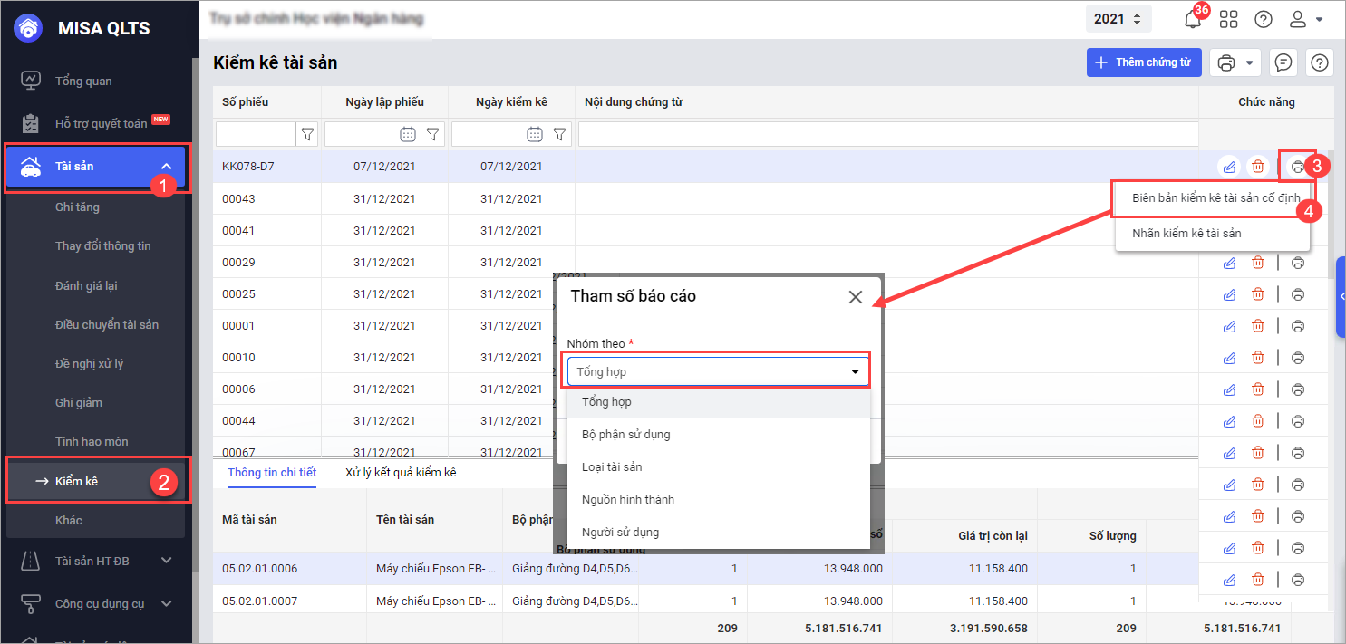Select Biên bản kiểm kê tài sản cố định

click(1215, 197)
